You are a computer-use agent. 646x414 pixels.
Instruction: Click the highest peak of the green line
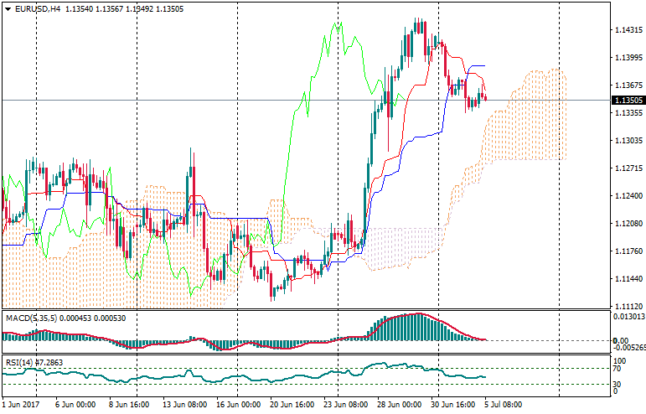coord(338,24)
